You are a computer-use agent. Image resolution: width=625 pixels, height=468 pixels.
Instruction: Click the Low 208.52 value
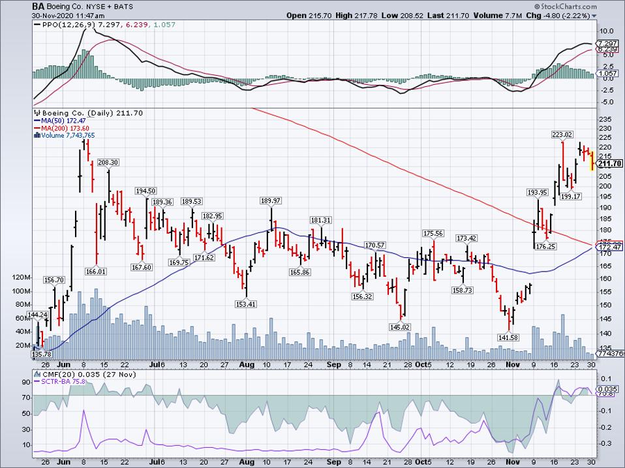point(402,16)
